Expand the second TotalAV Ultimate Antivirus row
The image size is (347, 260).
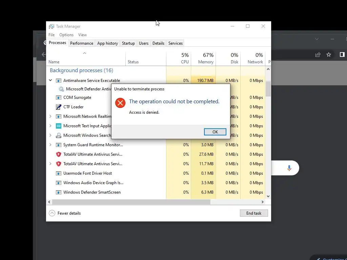(50, 164)
